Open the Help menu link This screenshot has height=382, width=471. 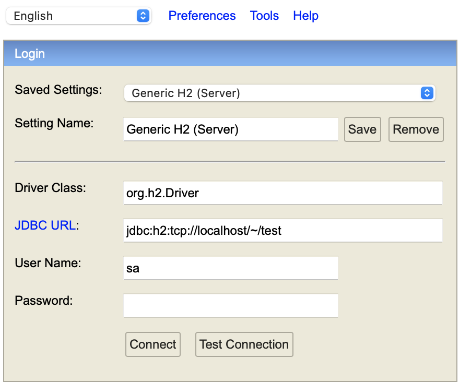coord(305,16)
